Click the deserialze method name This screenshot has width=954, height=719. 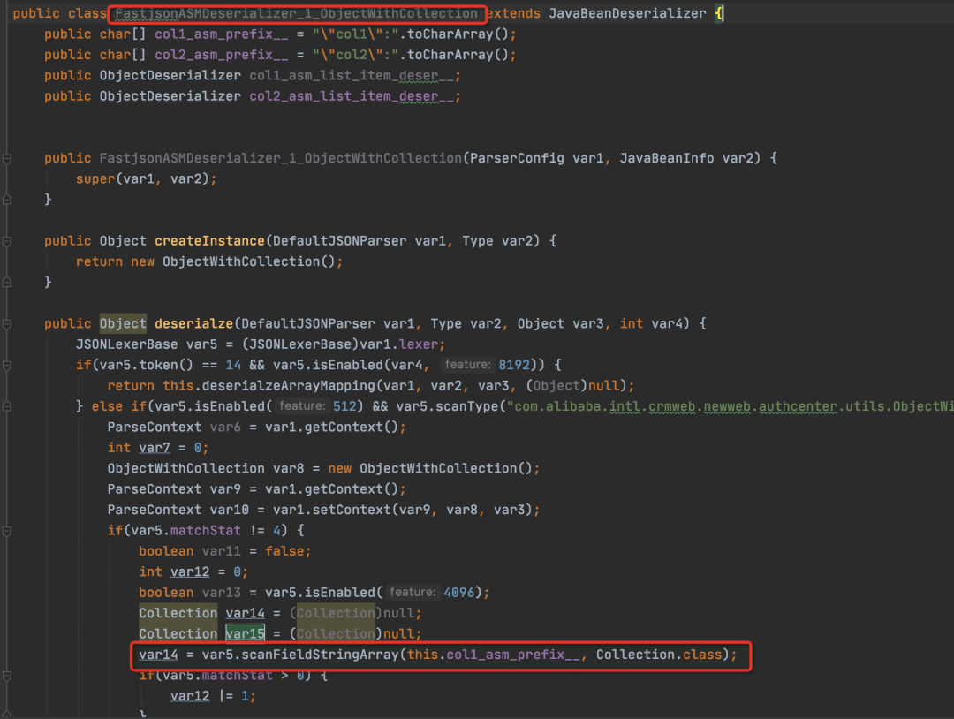[193, 323]
